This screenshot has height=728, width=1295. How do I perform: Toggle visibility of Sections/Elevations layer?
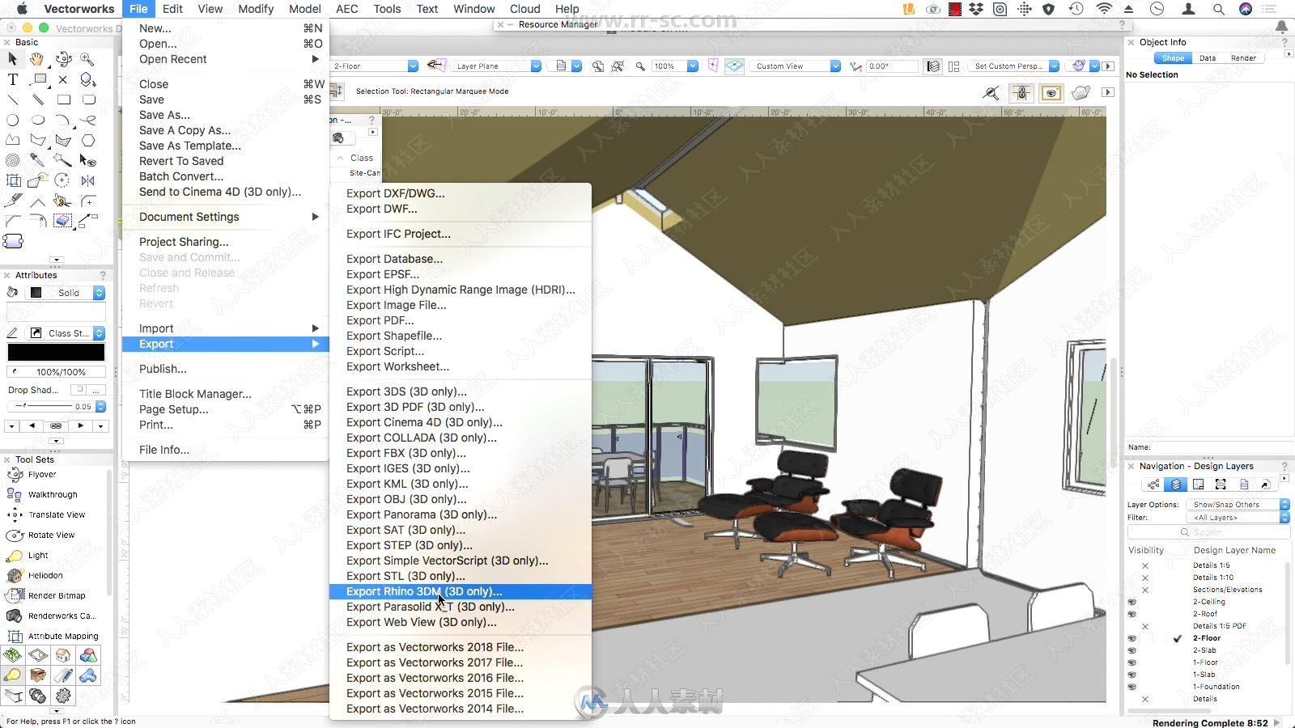point(1145,590)
